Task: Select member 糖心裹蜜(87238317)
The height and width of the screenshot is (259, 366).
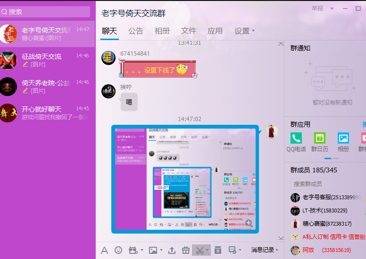Action: (x=327, y=224)
